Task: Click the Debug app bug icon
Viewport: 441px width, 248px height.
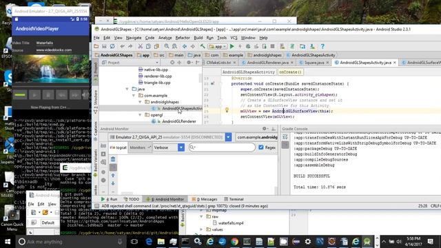Action: [x=248, y=46]
